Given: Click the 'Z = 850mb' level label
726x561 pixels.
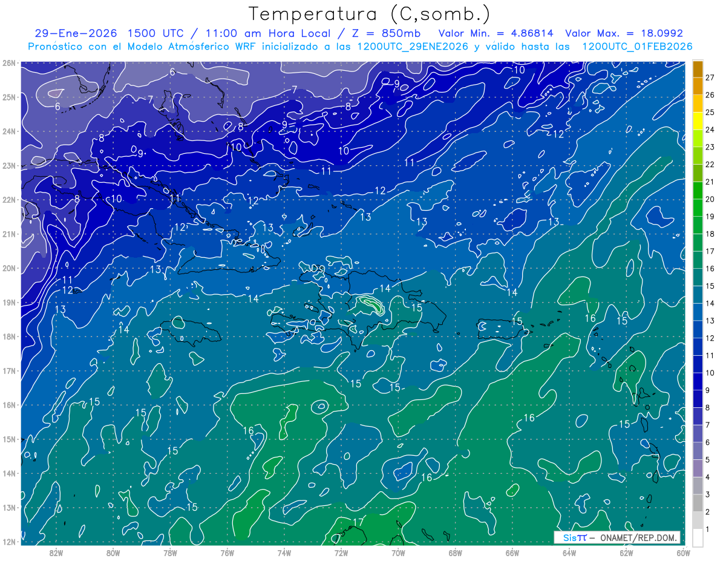Looking at the screenshot, I should [x=386, y=33].
